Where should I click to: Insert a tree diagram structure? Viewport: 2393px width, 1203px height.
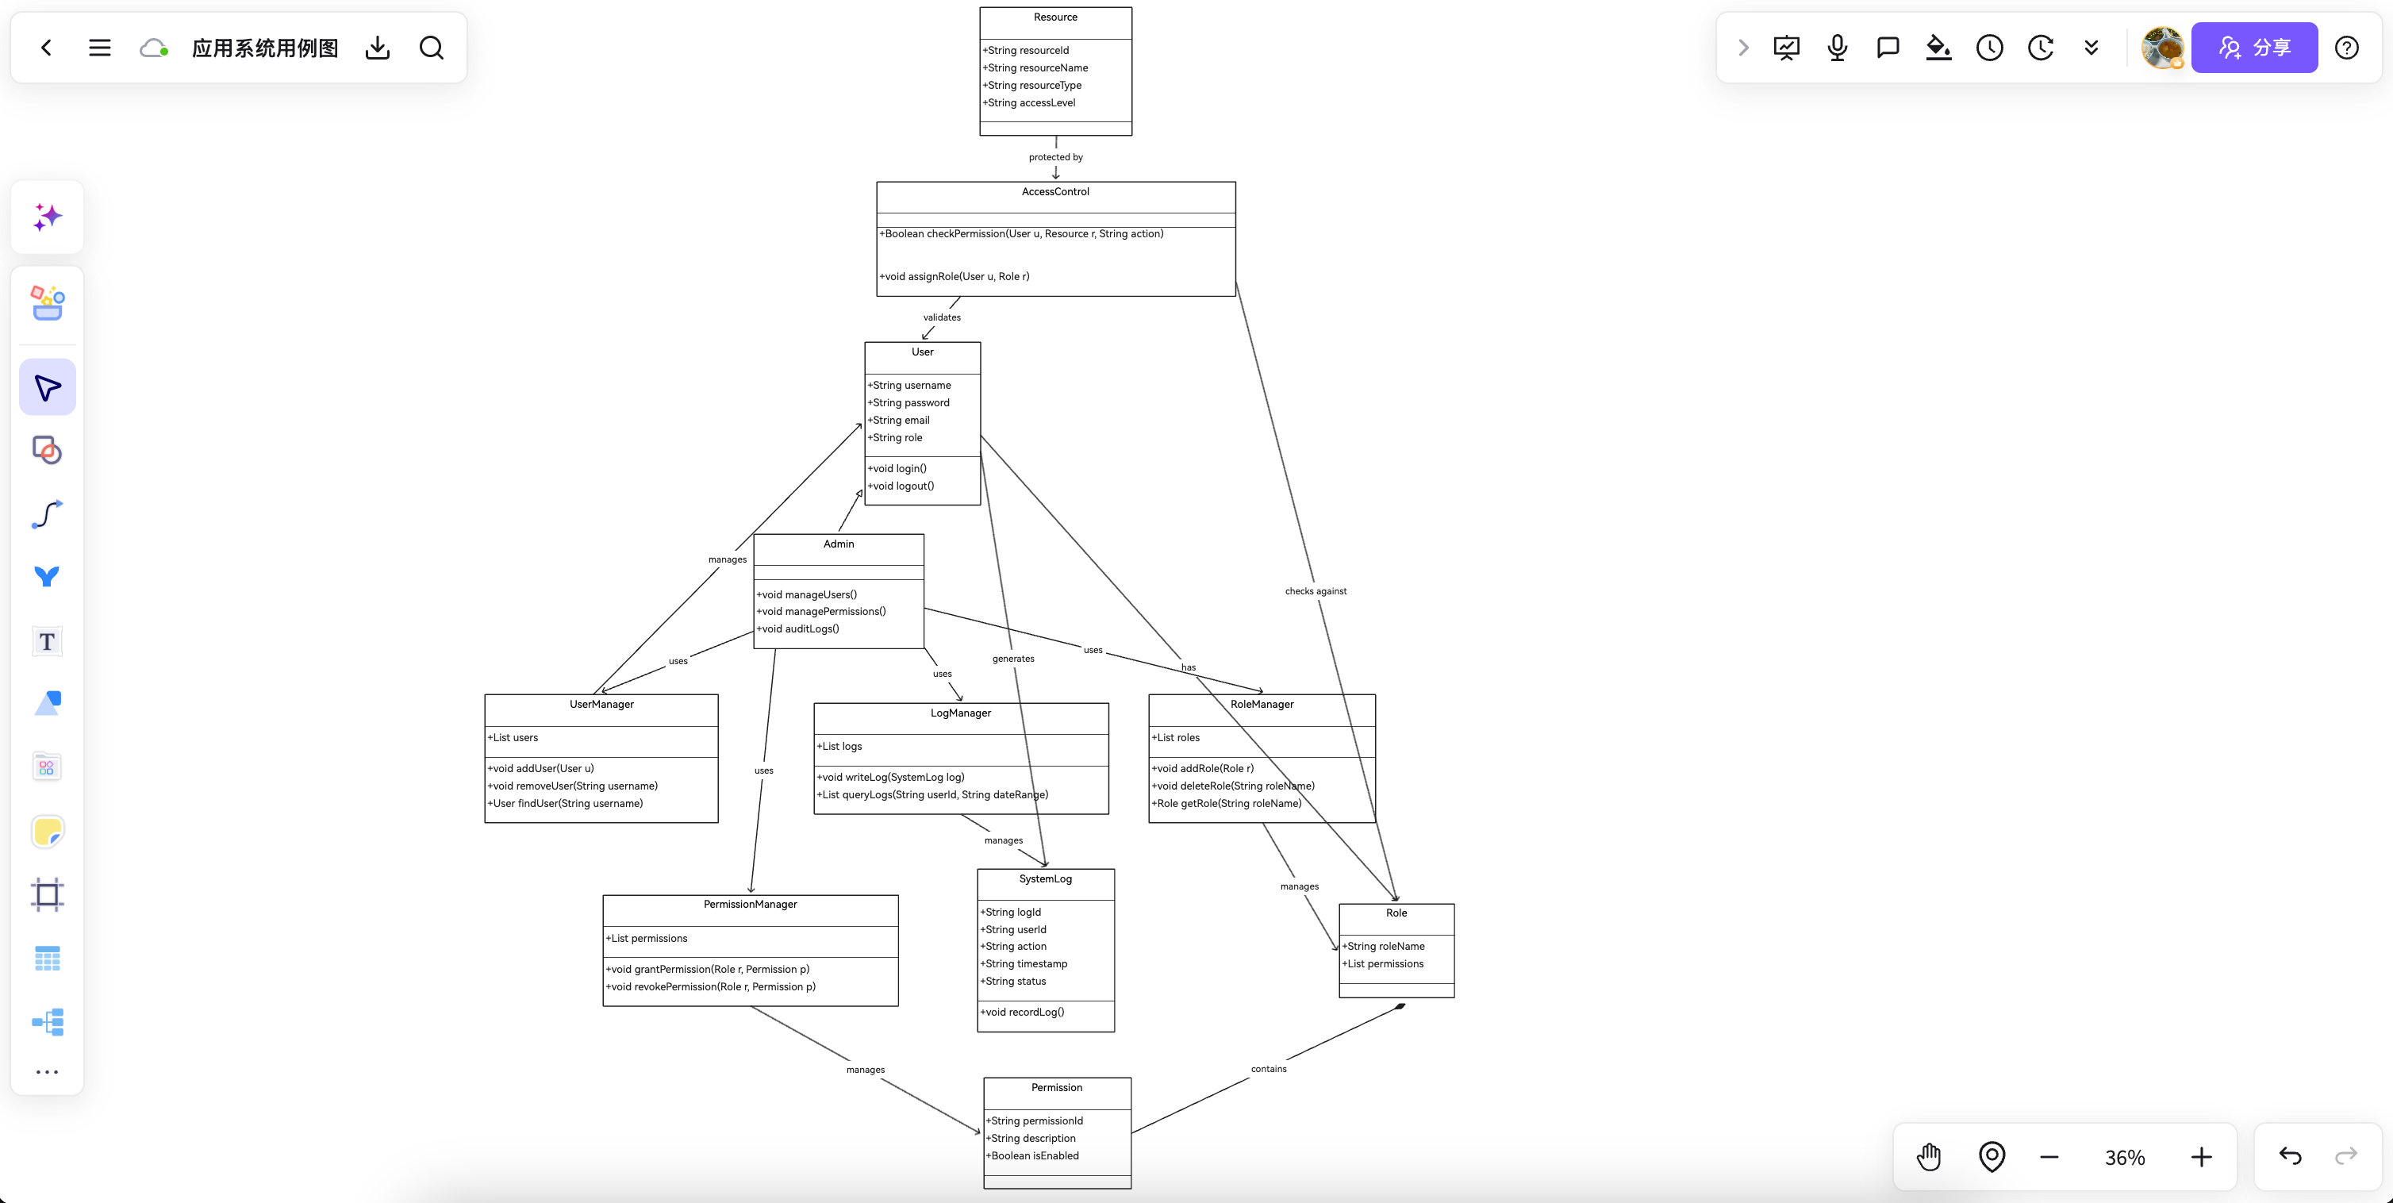tap(48, 1022)
